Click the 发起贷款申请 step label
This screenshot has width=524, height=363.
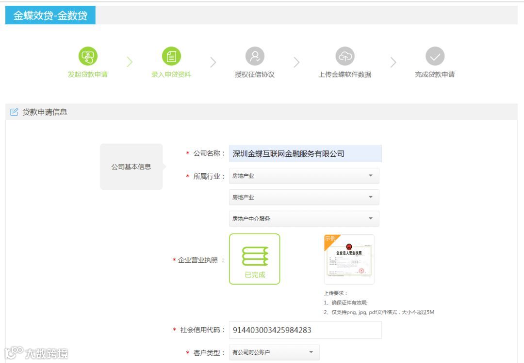pos(88,75)
